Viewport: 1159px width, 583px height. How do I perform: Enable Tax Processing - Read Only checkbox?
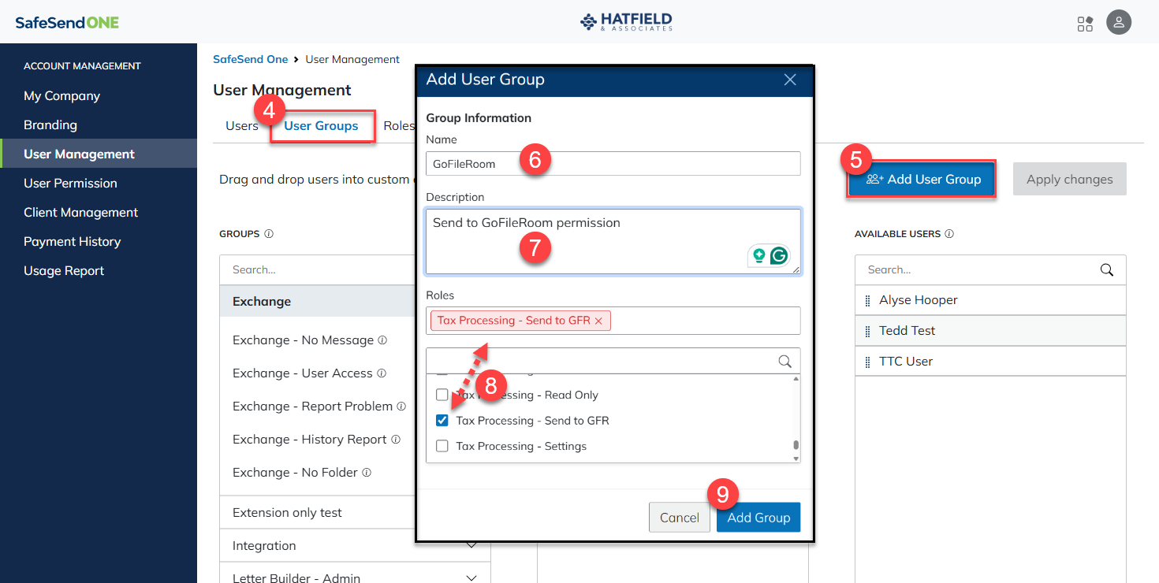(442, 395)
